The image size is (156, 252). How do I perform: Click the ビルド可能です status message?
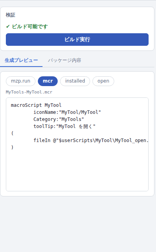coord(27,27)
